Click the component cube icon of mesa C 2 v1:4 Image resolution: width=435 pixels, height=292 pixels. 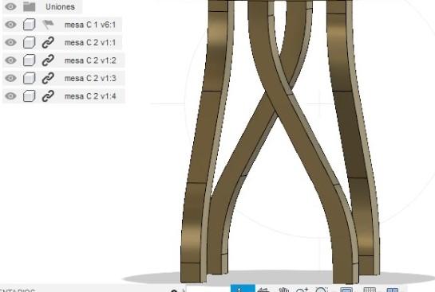(x=29, y=96)
